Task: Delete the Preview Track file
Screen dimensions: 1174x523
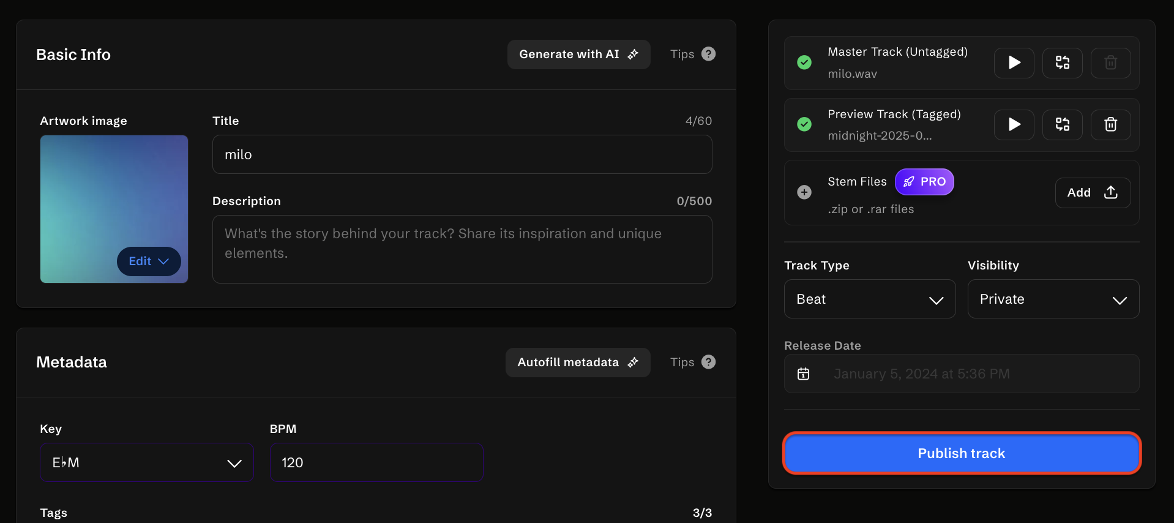Action: point(1110,125)
